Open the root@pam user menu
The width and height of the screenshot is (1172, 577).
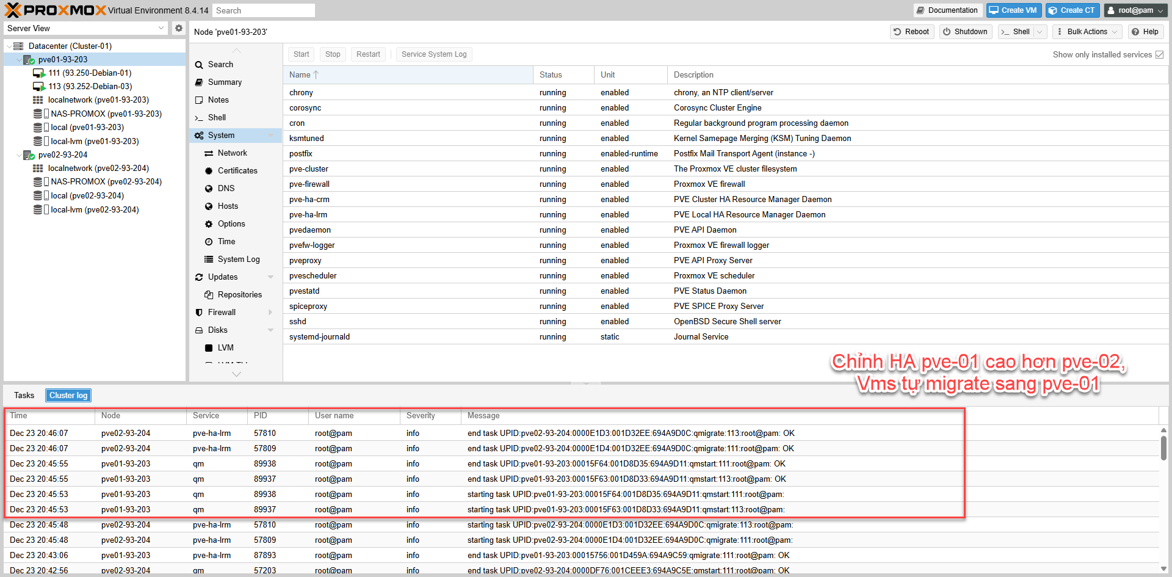pos(1135,10)
